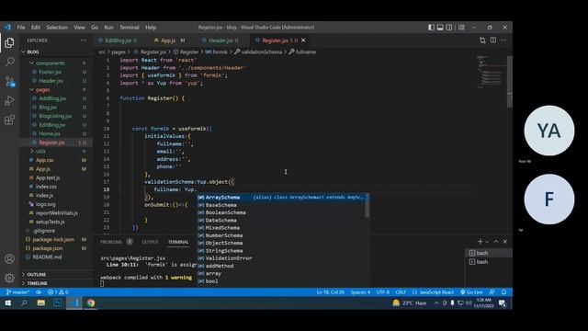Open the Manage gear icon
This screenshot has width=588, height=331.
[x=9, y=278]
